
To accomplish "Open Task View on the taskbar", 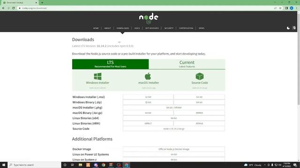I will coord(73,165).
